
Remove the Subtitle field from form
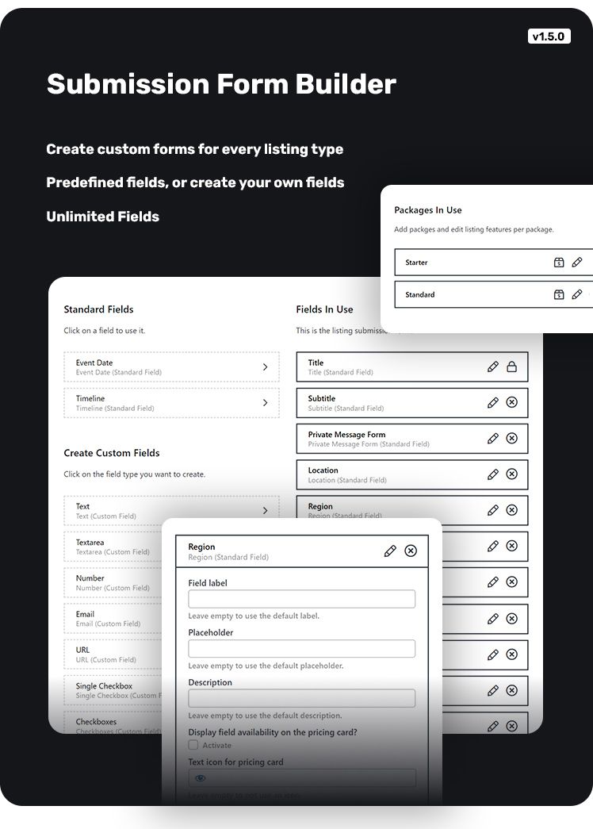click(x=511, y=403)
